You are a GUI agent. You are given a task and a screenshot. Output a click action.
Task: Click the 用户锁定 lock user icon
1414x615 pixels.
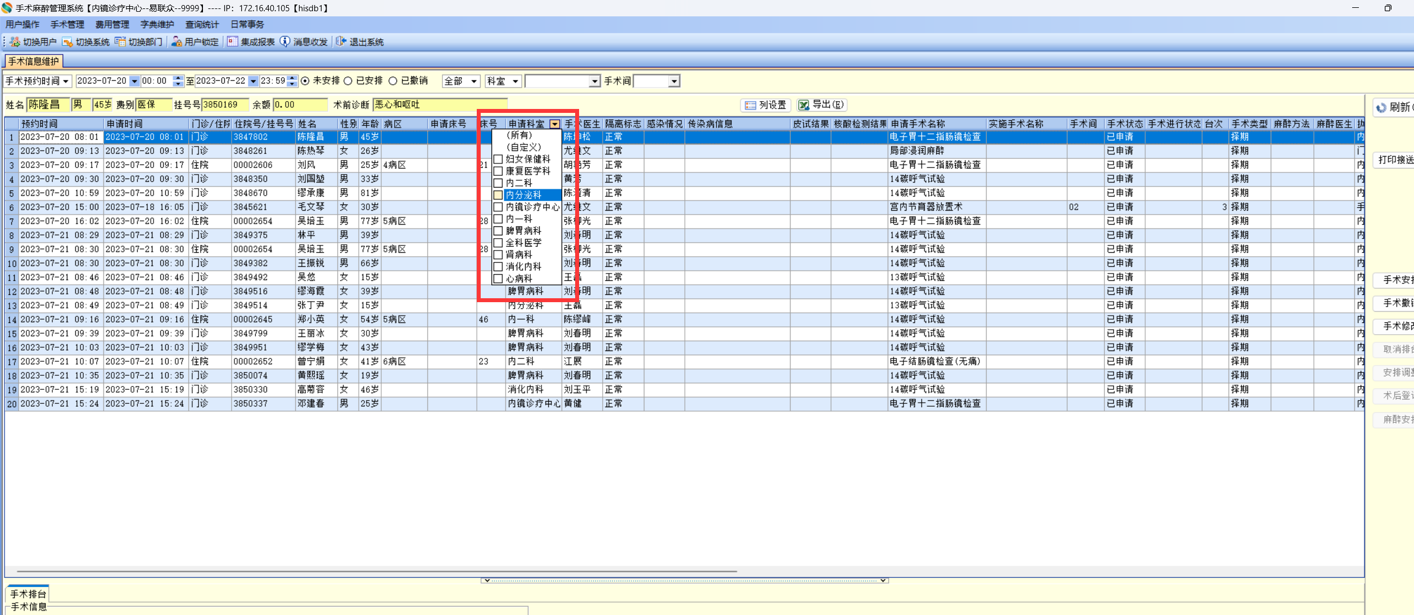click(177, 42)
